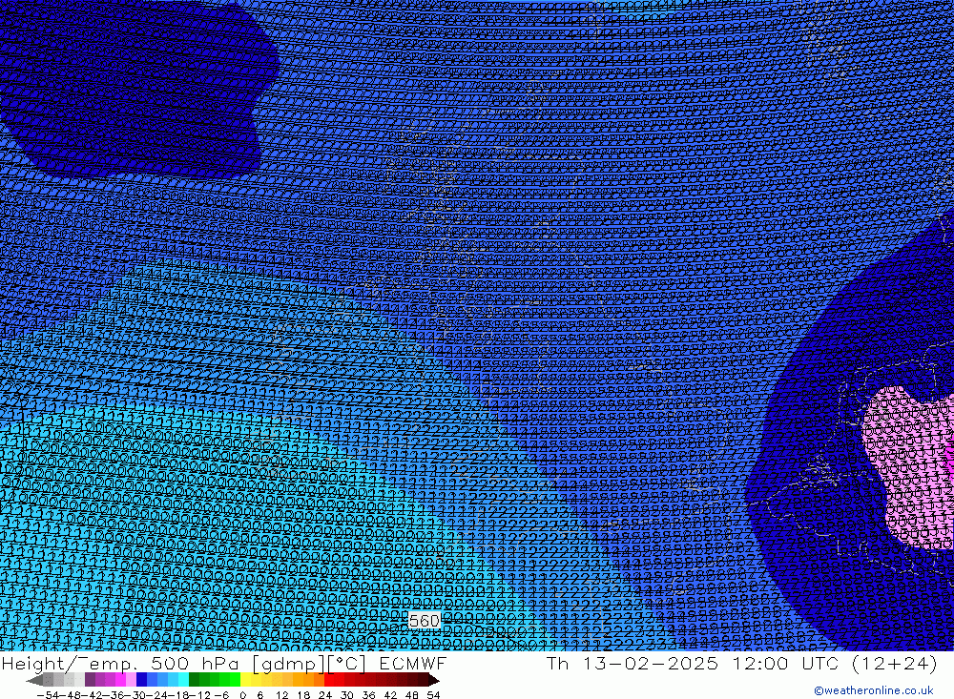Select the lightest cyan swatch in temperature scale
954x699 pixels.
(x=183, y=680)
